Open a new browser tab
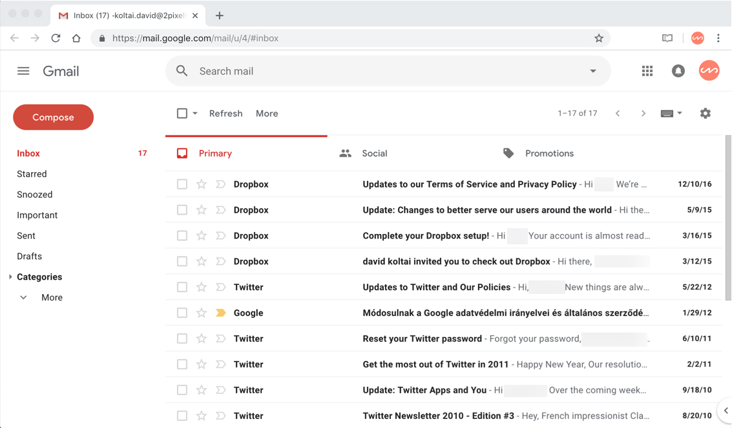732x428 pixels. click(x=220, y=15)
